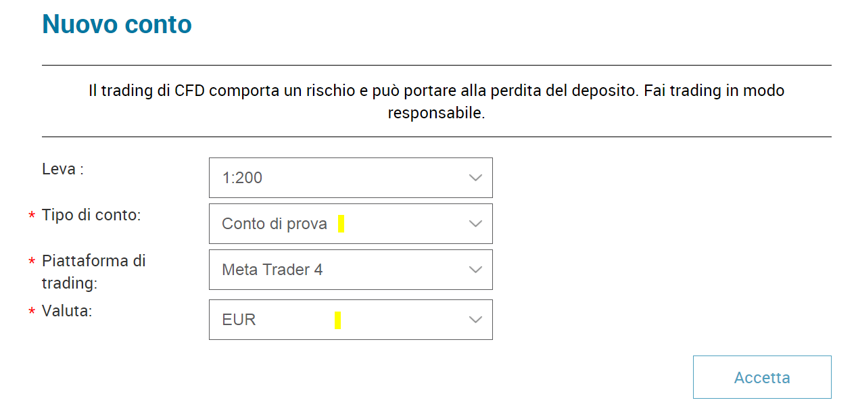Click the chevron arrow beside Meta Trader 4
This screenshot has width=856, height=417.
[475, 270]
